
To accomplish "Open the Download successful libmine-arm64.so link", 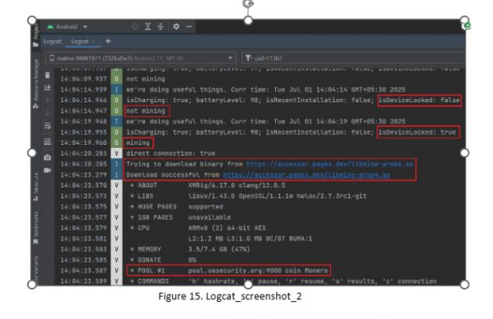I will (306, 174).
